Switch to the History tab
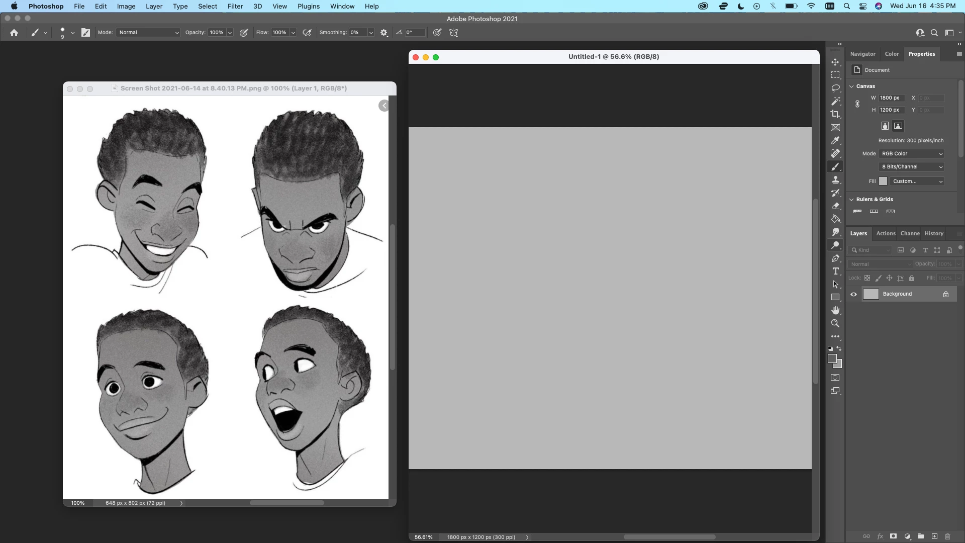 [934, 233]
